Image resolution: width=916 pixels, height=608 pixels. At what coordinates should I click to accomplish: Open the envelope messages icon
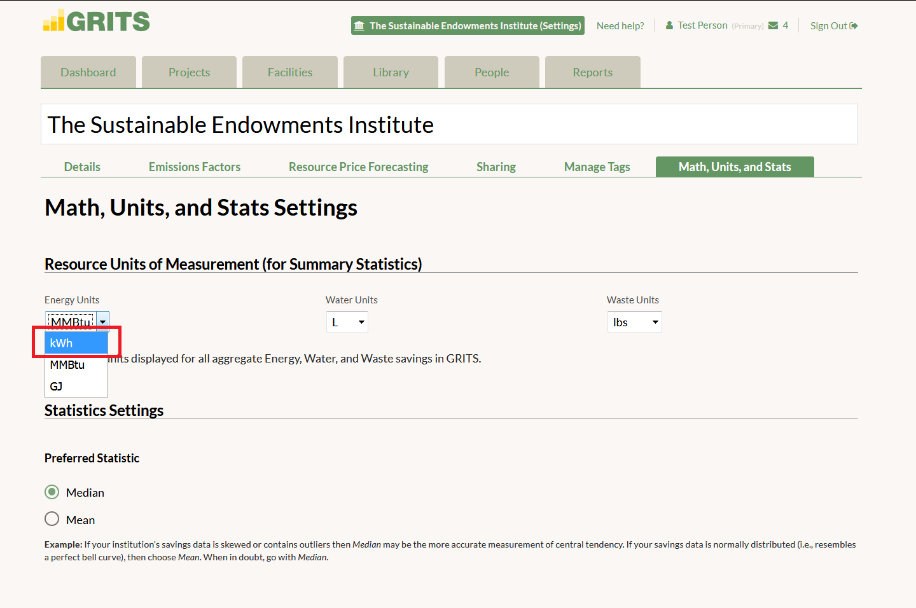coord(774,25)
